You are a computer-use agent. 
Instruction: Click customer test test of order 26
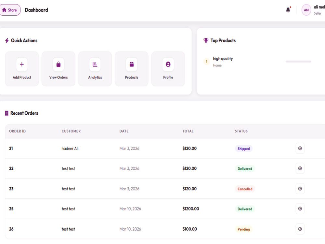click(68, 229)
